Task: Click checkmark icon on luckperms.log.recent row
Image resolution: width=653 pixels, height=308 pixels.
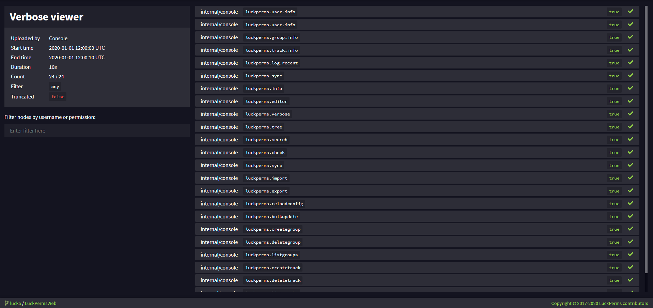Action: tap(631, 63)
